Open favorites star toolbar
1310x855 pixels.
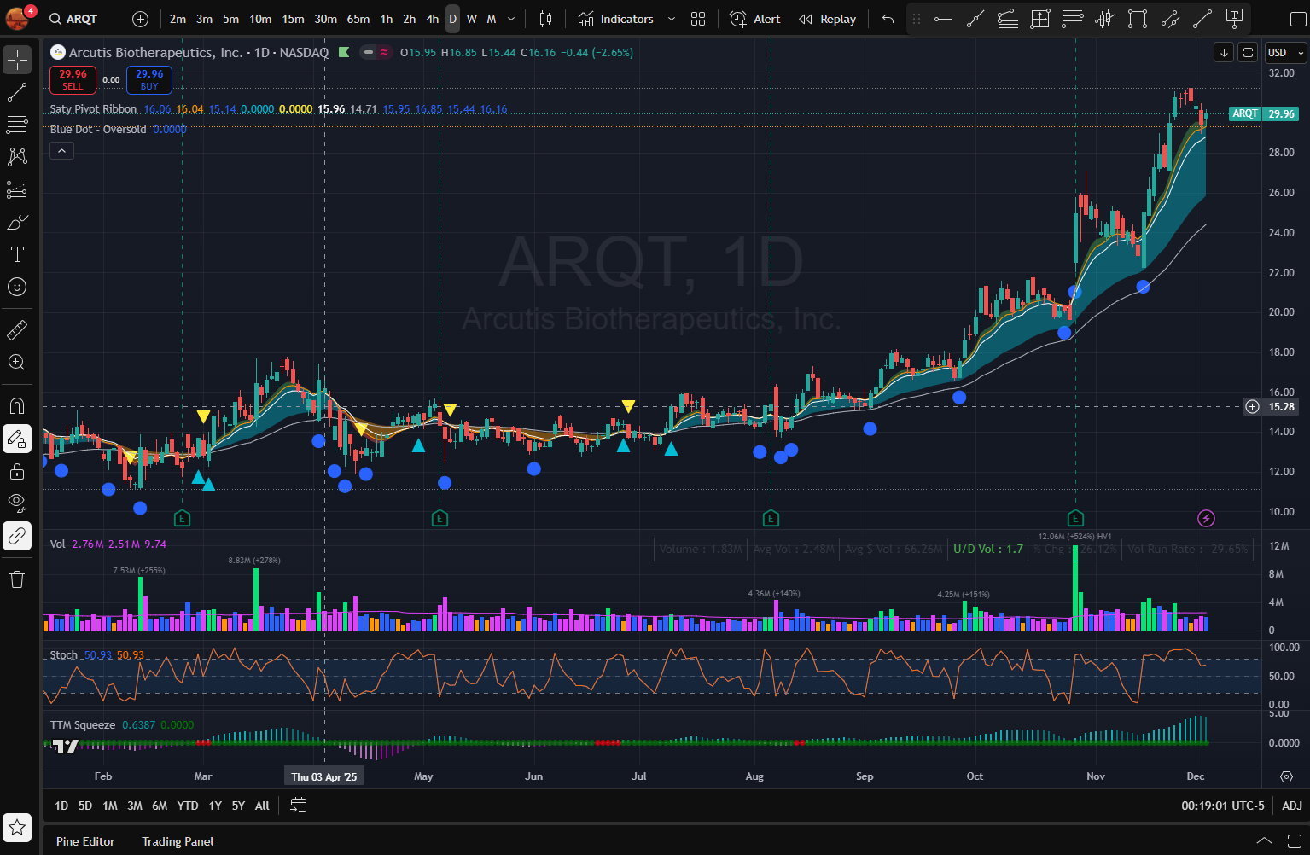pos(17,828)
